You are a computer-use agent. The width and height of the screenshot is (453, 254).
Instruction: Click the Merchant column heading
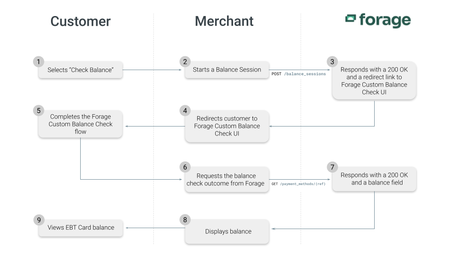[224, 21]
